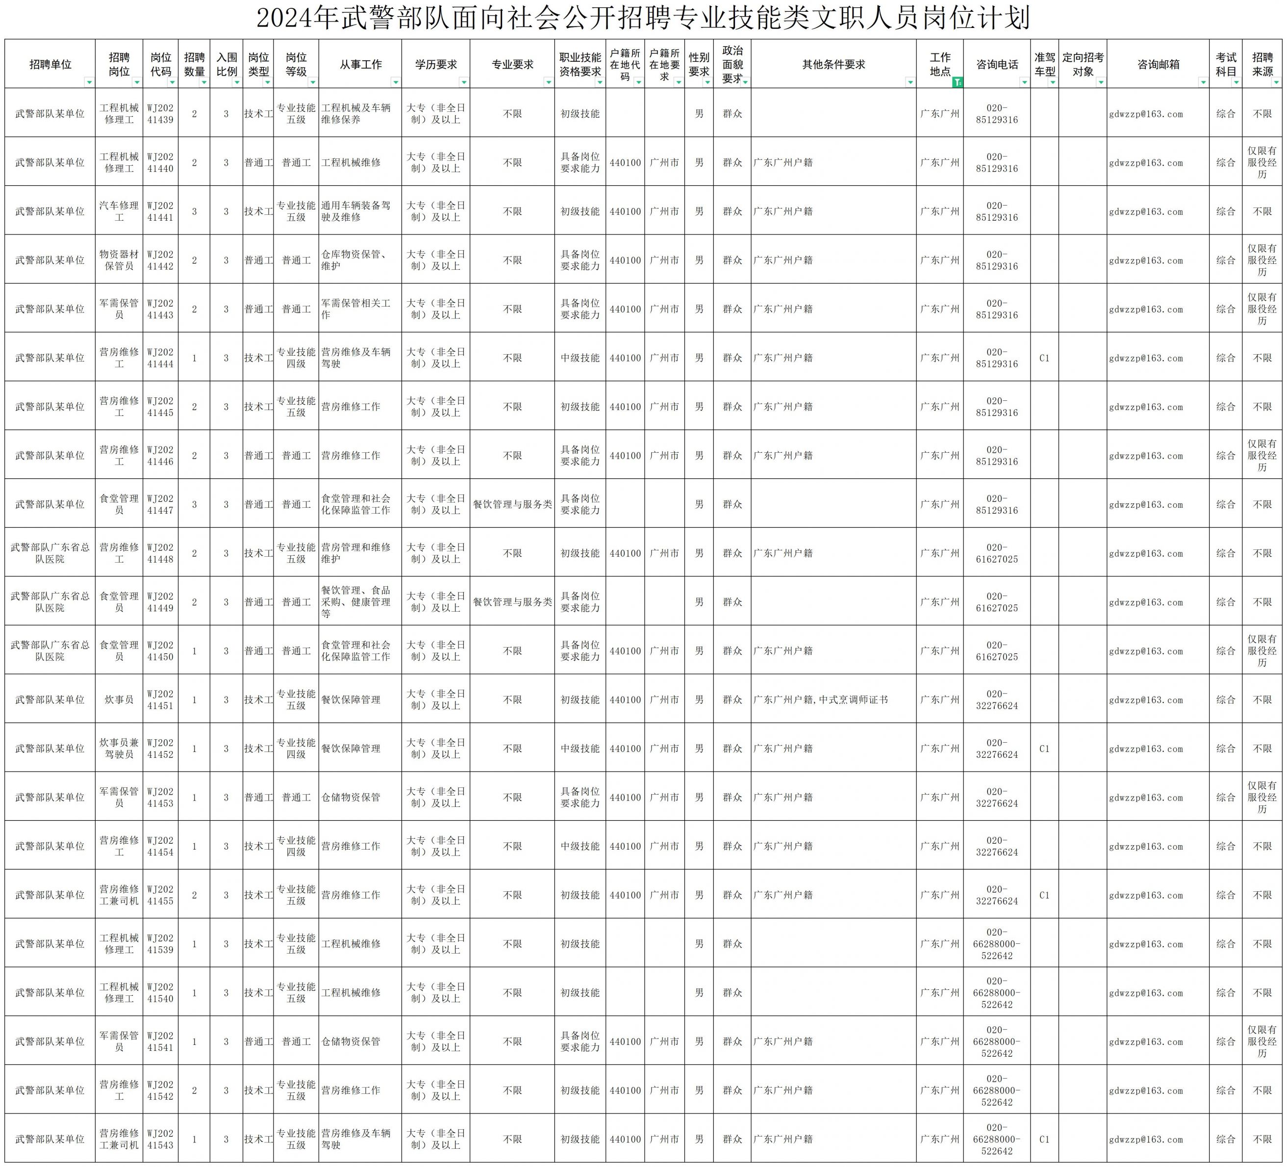This screenshot has width=1287, height=1167.
Task: Open the 招聘数量 column filter arrow
Action: click(204, 82)
